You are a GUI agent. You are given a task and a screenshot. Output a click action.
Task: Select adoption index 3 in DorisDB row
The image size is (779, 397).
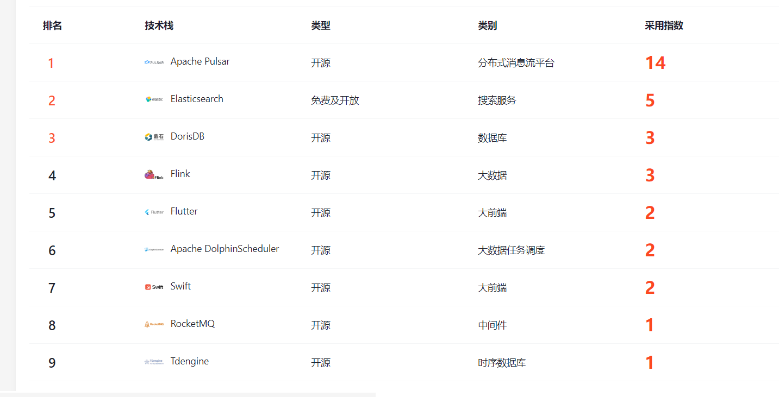[x=650, y=138]
